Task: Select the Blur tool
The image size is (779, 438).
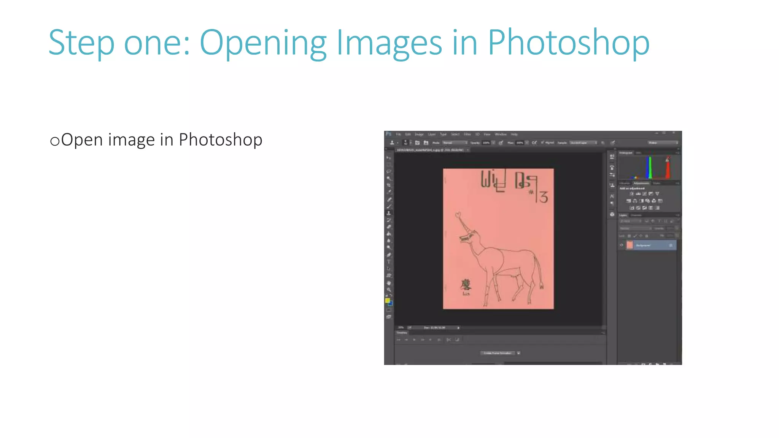Action: pyautogui.click(x=389, y=240)
